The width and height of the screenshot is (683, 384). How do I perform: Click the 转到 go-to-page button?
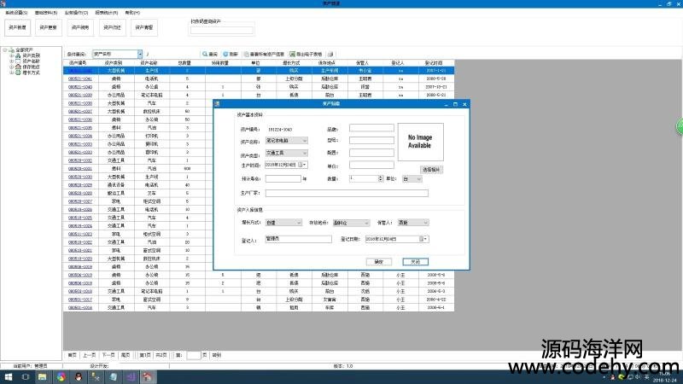click(x=217, y=355)
